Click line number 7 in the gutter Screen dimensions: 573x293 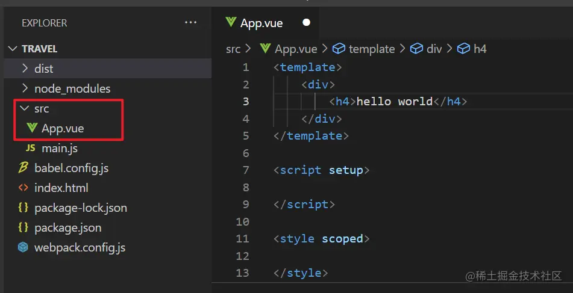pos(245,170)
